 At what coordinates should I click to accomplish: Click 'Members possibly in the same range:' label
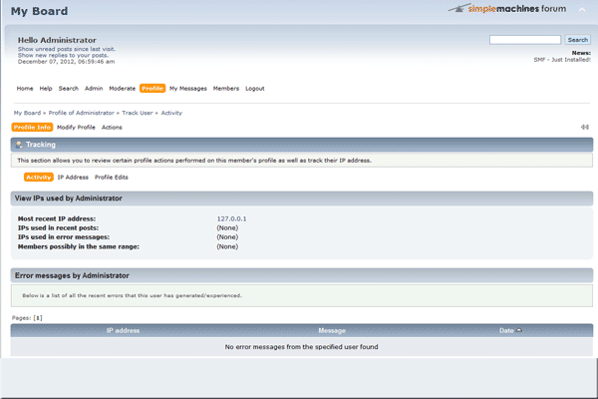[79, 246]
